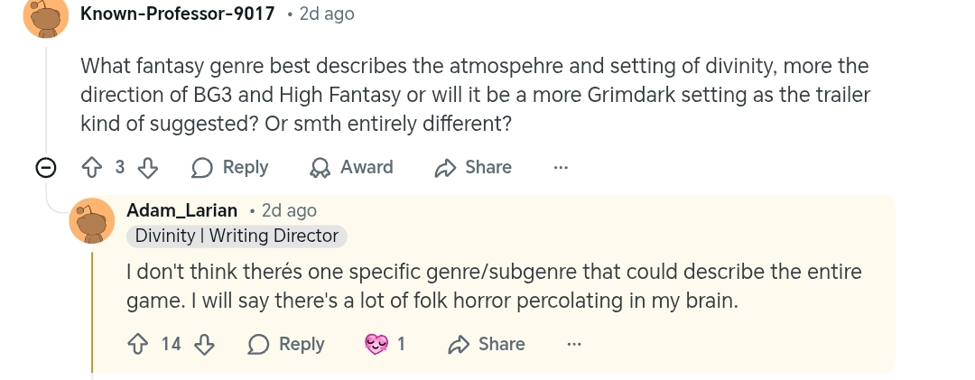The height and width of the screenshot is (380, 975).
Task: Click the 2d ago timestamp on Known-Professor-9017's comment
Action: [x=326, y=14]
